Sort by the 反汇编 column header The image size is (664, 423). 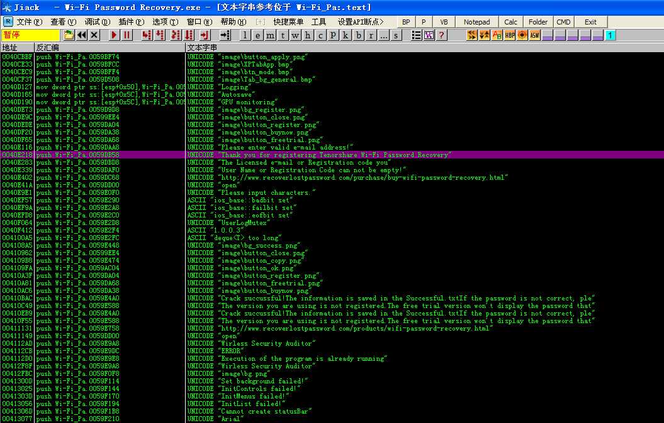[110, 48]
